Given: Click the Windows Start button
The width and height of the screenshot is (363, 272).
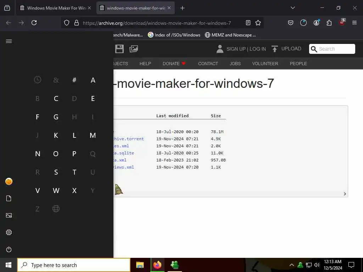Looking at the screenshot, I should coord(9,265).
